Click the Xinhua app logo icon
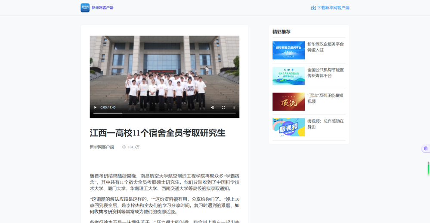 (x=85, y=8)
